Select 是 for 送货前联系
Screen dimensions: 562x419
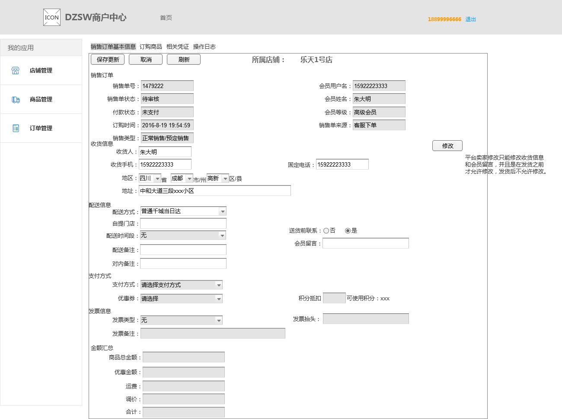[x=348, y=231]
